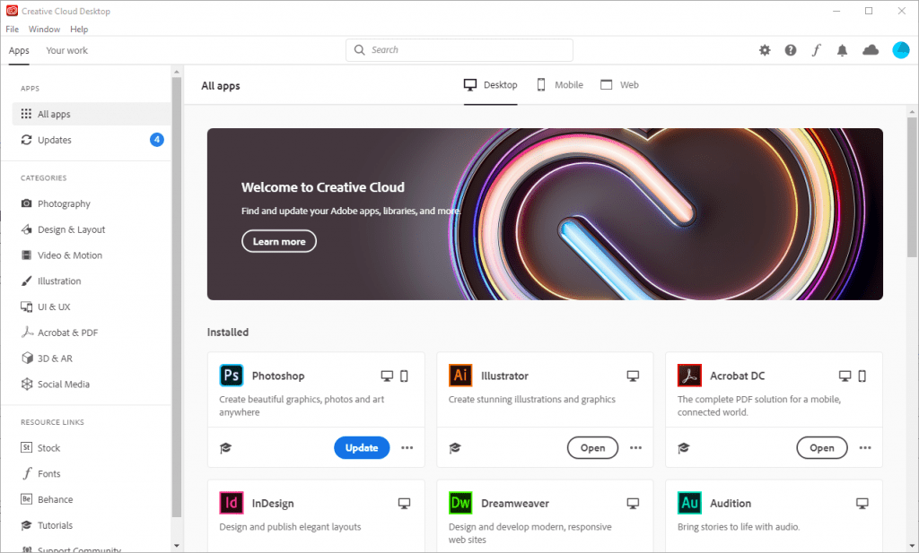Viewport: 919px width, 553px height.
Task: Click the cloud sync status icon
Action: point(871,50)
